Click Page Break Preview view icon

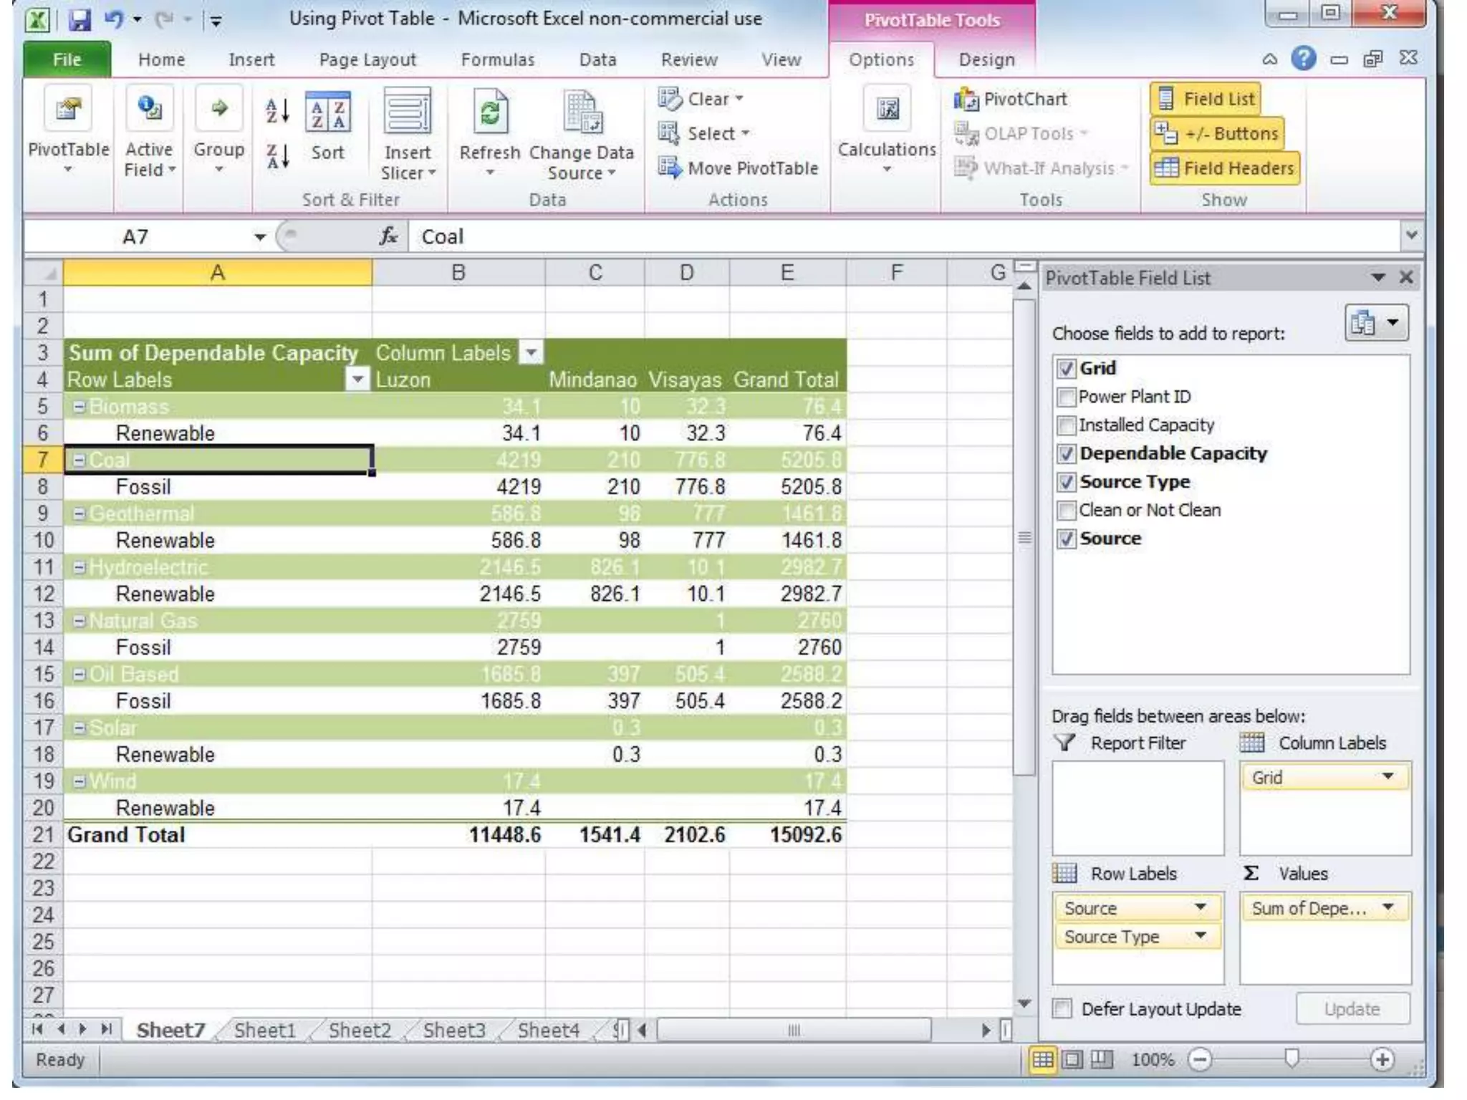[1101, 1058]
